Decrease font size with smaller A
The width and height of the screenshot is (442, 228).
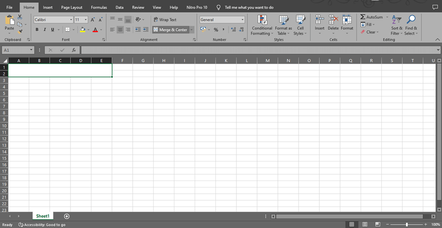point(100,20)
